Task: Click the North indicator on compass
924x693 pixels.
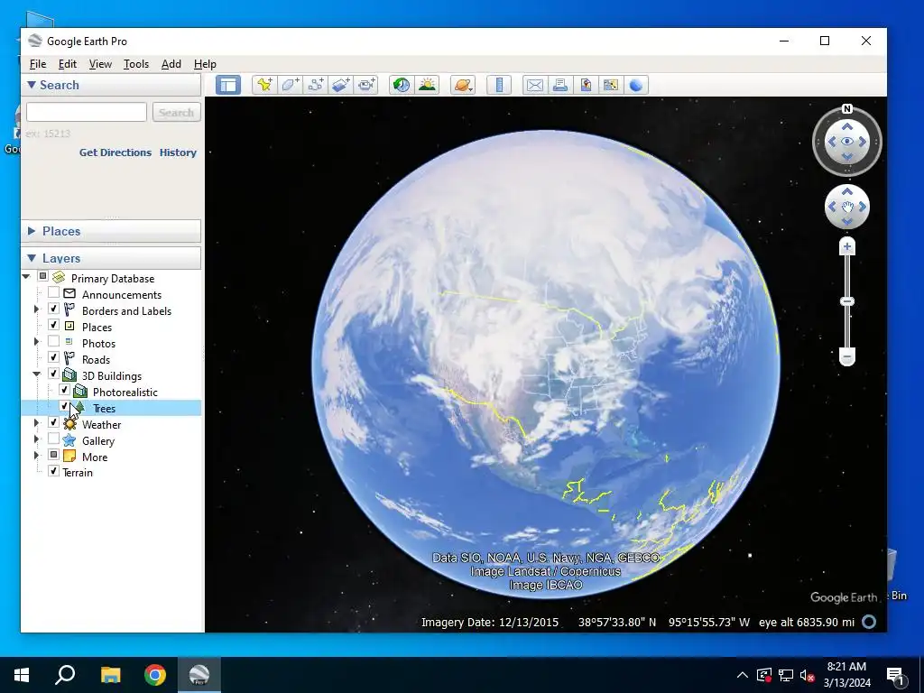Action: click(x=846, y=109)
